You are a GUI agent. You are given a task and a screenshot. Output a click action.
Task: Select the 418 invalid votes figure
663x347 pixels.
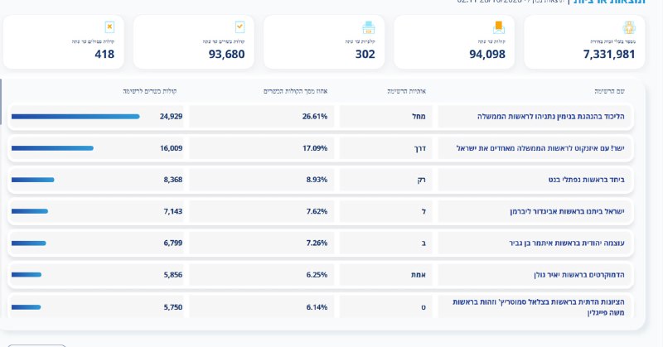click(x=104, y=54)
